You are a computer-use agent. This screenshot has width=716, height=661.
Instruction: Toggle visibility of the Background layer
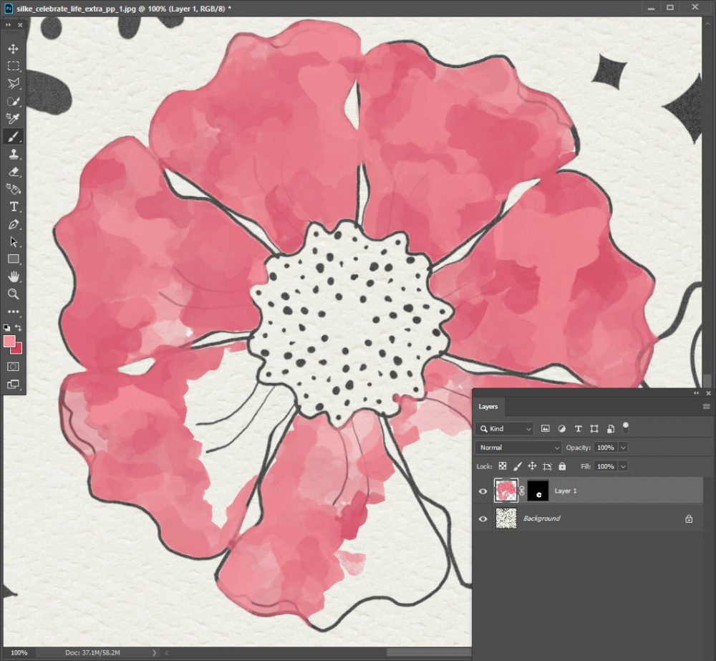click(483, 518)
